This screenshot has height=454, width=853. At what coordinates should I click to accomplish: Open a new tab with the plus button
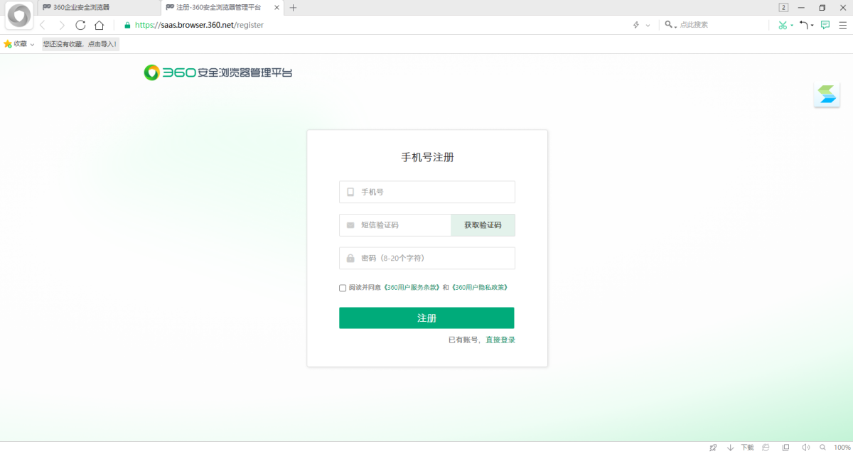point(294,7)
